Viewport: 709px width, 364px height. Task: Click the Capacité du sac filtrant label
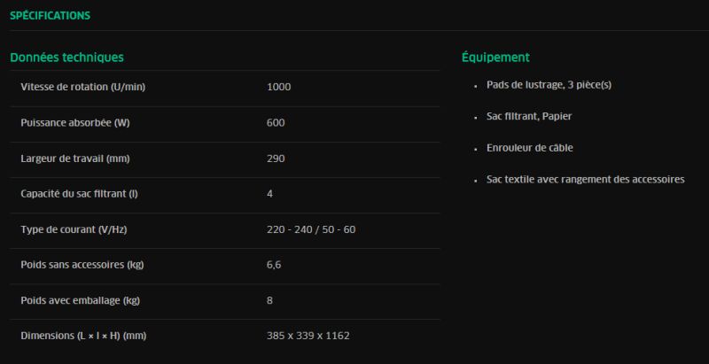pos(80,194)
